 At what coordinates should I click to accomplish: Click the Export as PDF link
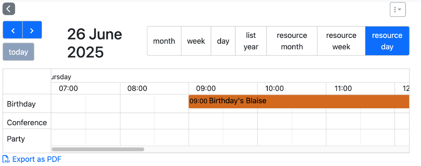[x=37, y=159]
